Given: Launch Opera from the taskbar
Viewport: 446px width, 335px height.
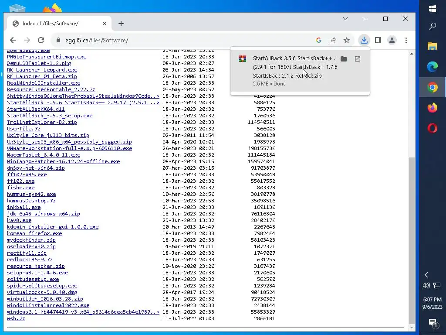Looking at the screenshot, I should (x=432, y=128).
